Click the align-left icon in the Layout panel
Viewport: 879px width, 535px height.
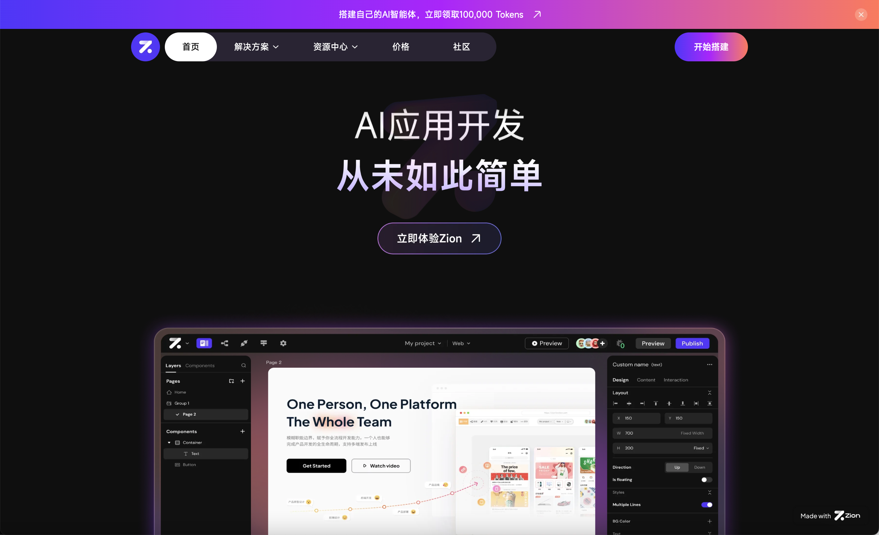(615, 403)
